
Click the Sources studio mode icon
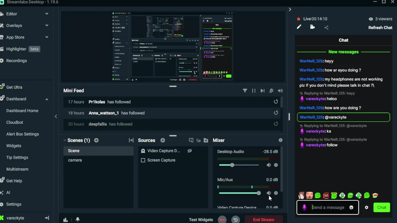pyautogui.click(x=191, y=140)
